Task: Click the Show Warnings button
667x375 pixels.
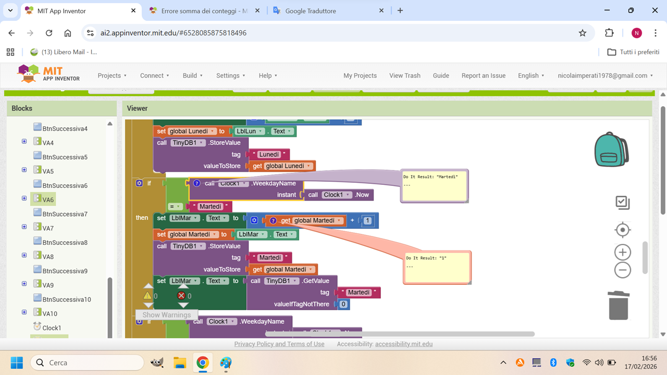Action: click(x=167, y=315)
